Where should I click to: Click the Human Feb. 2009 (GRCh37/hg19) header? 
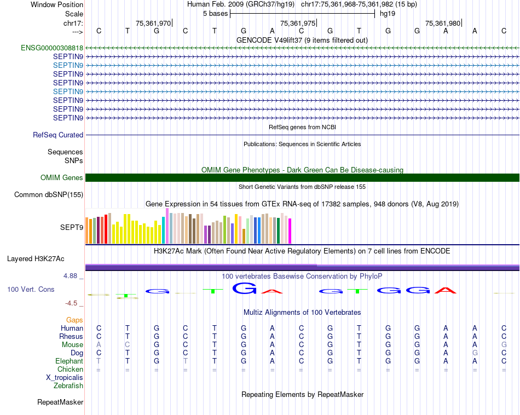241,4
